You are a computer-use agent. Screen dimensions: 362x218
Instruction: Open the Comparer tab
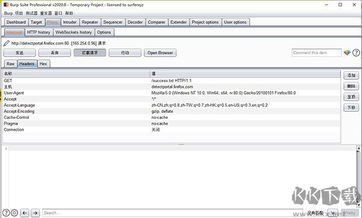tap(156, 22)
